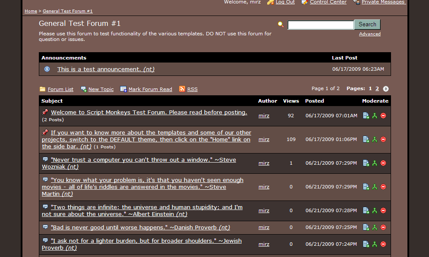The height and width of the screenshot is (257, 429).
Task: Open the RSS text link
Action: pyautogui.click(x=192, y=89)
